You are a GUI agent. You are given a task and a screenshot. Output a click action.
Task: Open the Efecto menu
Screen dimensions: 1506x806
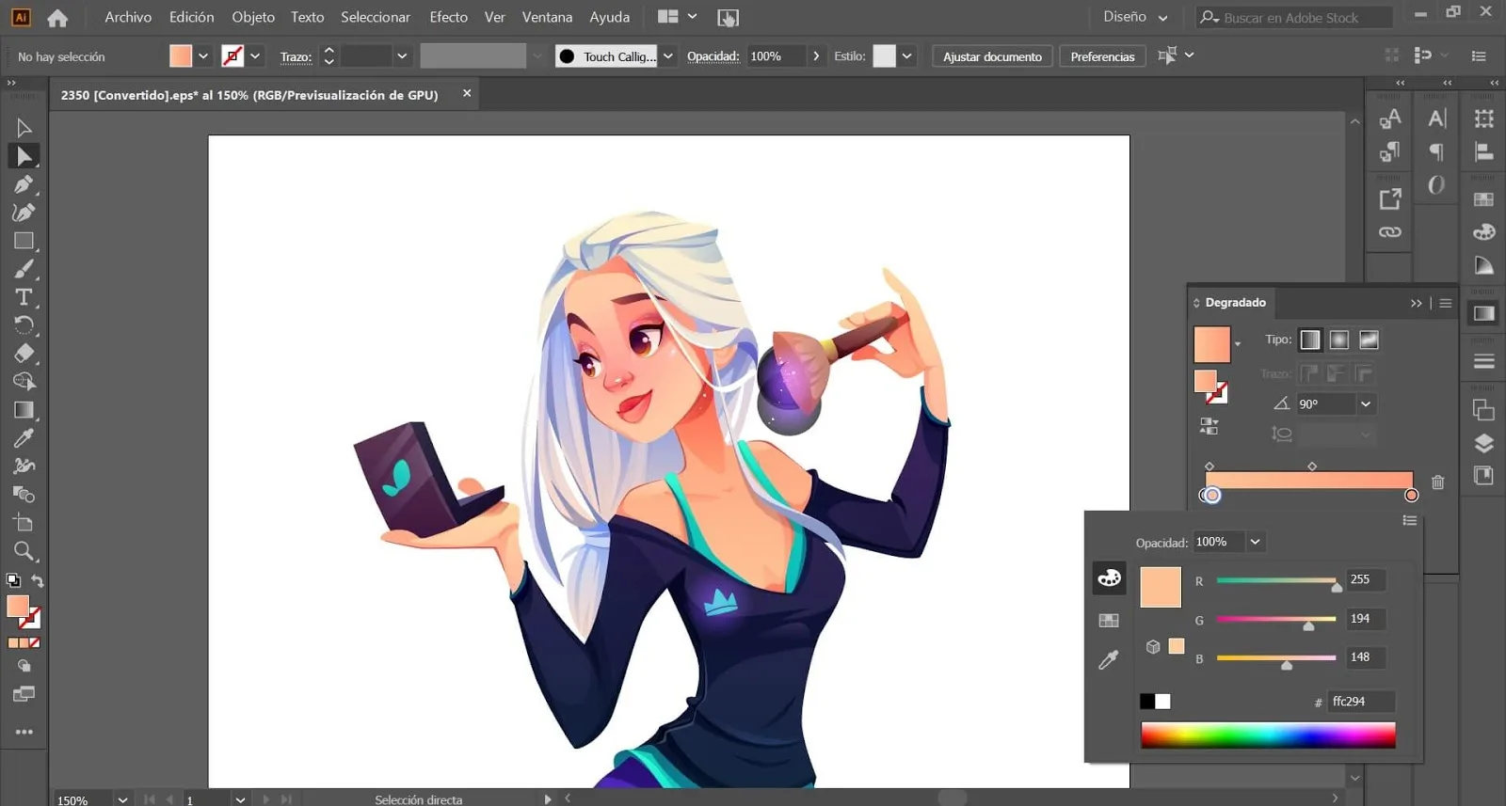(x=448, y=17)
